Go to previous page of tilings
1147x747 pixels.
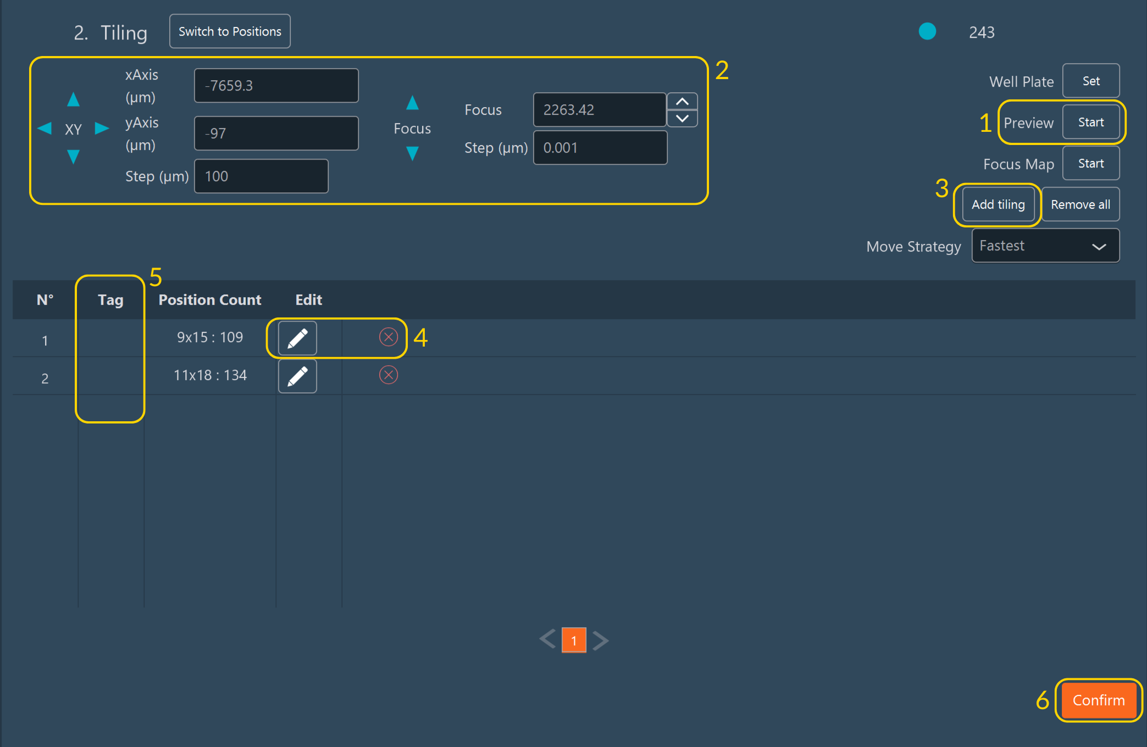click(547, 640)
